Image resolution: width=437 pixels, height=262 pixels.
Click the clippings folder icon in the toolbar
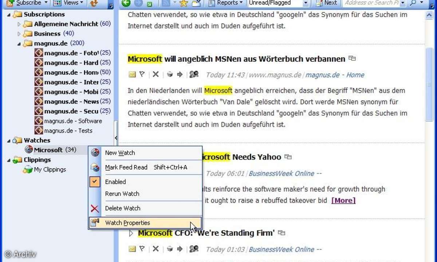[197, 3]
